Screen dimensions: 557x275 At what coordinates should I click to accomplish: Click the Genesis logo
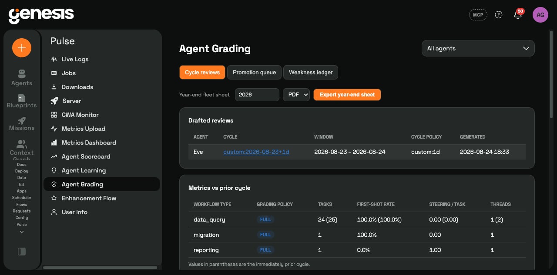[x=41, y=15]
